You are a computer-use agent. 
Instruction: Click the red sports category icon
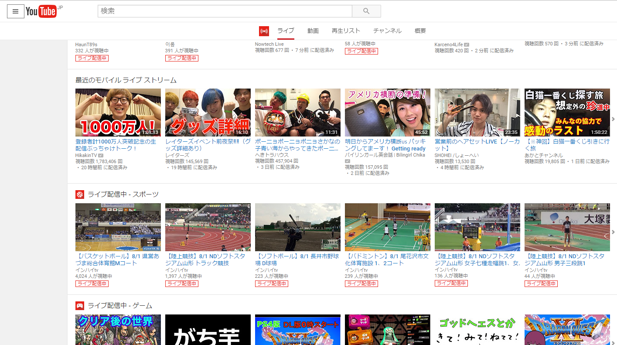[79, 195]
